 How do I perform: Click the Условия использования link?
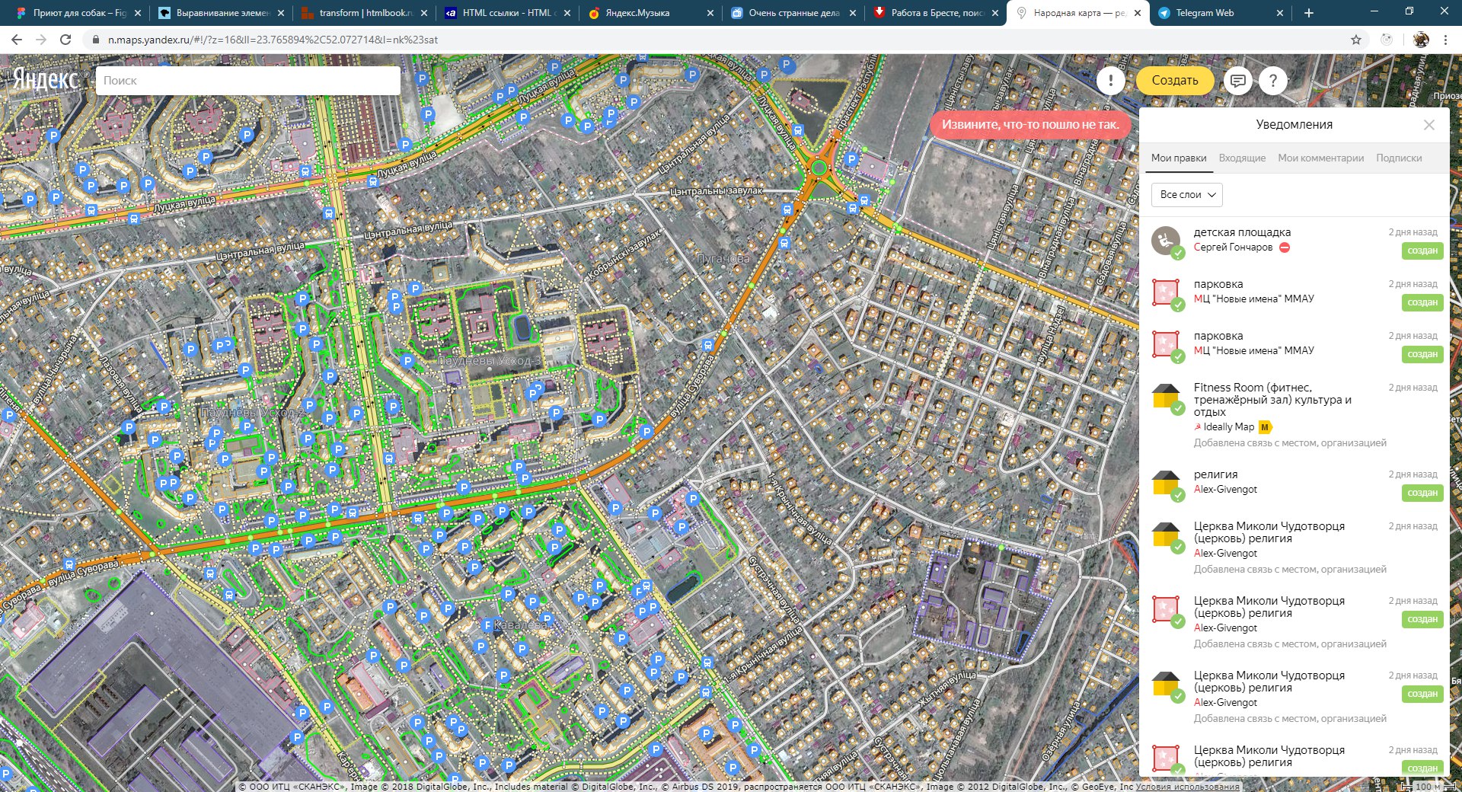pos(1187,787)
